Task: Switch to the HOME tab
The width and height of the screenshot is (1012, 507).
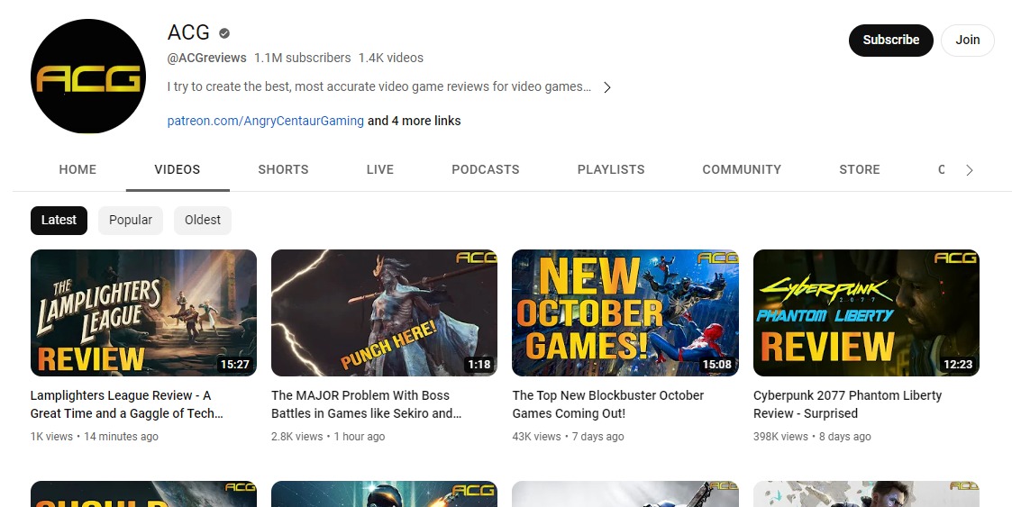Action: tap(77, 169)
